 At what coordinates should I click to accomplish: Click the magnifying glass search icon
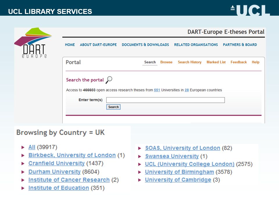point(109,80)
